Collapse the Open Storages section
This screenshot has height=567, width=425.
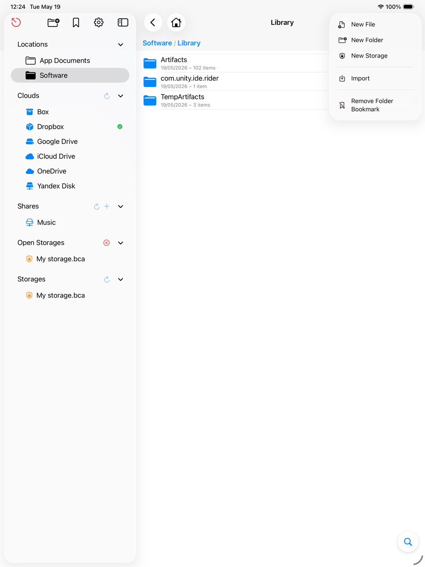click(x=121, y=243)
